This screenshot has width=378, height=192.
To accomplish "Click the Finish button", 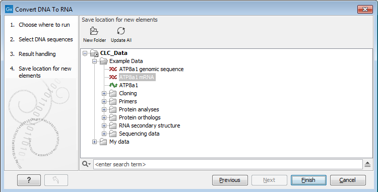I will pyautogui.click(x=308, y=180).
